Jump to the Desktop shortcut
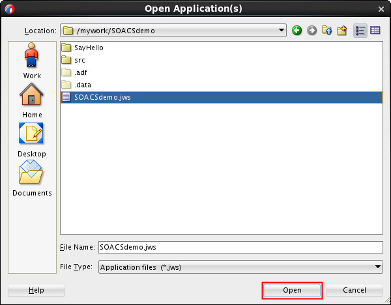The height and width of the screenshot is (305, 391). click(x=32, y=140)
